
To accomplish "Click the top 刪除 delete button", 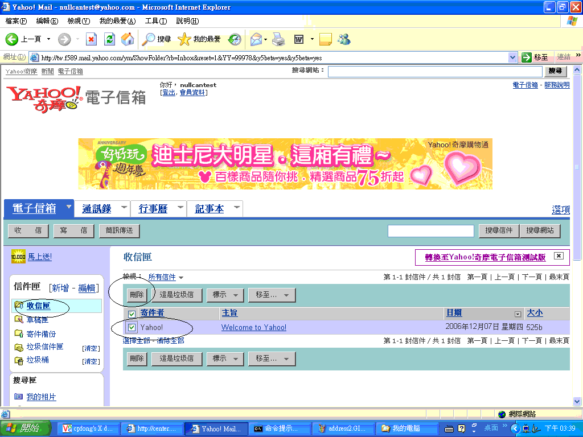I will (137, 295).
